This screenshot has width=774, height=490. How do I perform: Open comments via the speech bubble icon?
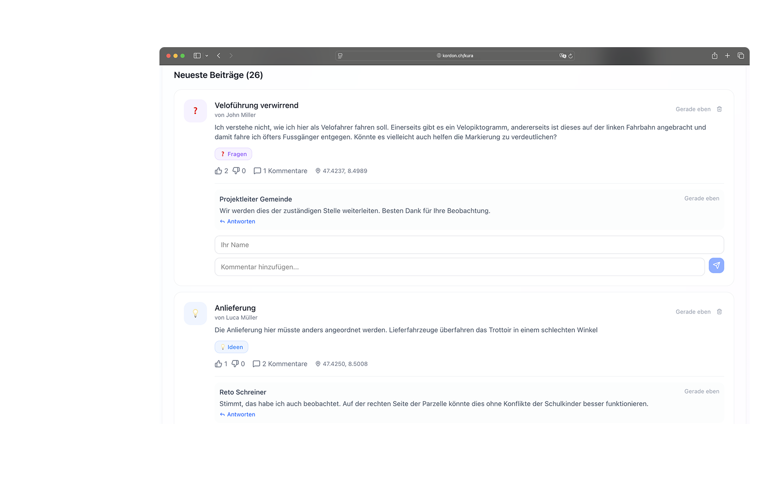[x=257, y=170]
